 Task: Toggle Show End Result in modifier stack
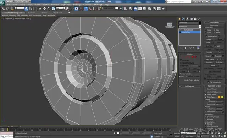[186, 48]
